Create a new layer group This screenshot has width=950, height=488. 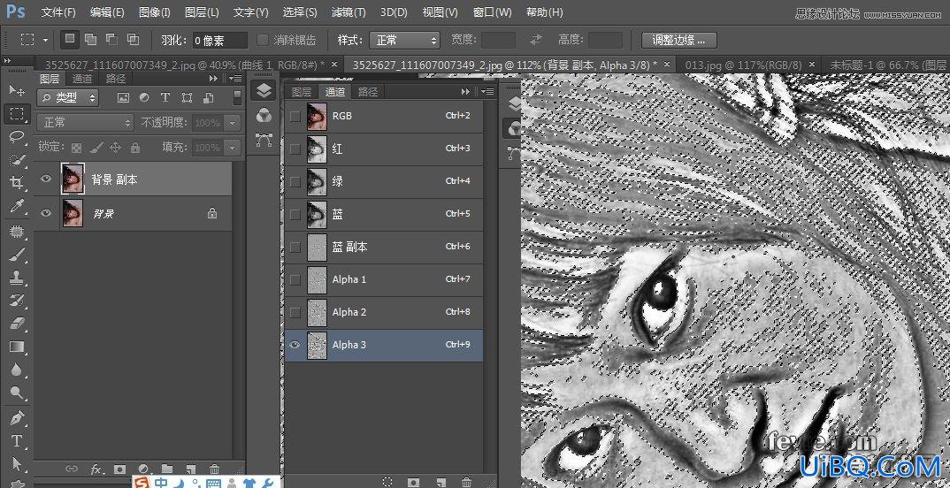click(x=166, y=469)
